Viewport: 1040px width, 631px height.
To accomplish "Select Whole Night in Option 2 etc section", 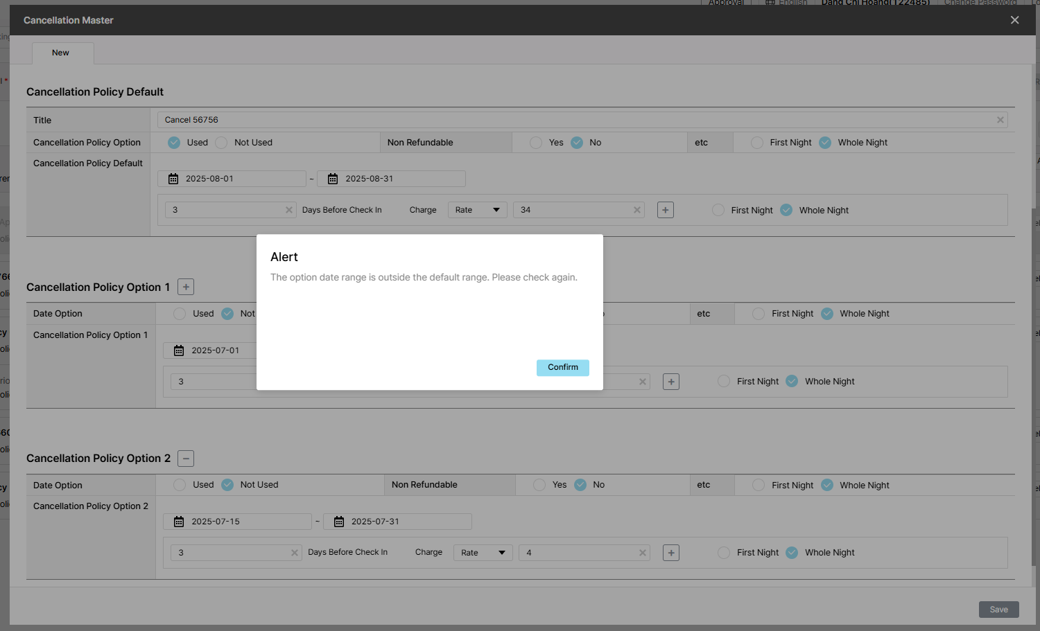I will (827, 485).
